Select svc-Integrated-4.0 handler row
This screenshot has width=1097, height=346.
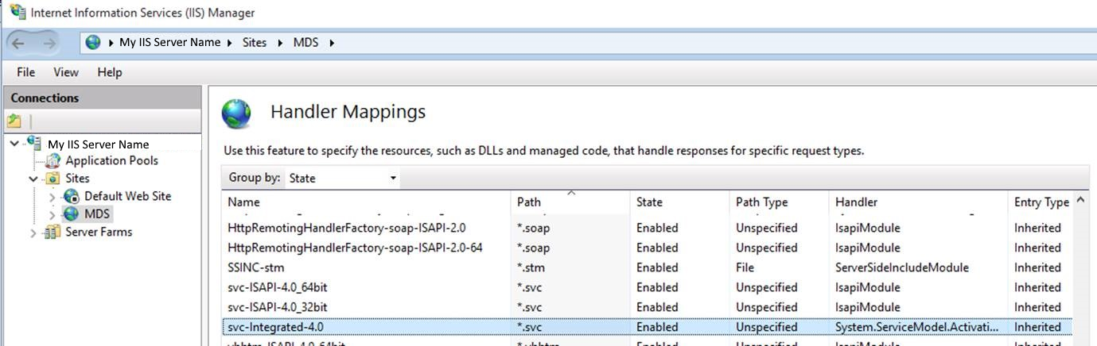click(647, 327)
